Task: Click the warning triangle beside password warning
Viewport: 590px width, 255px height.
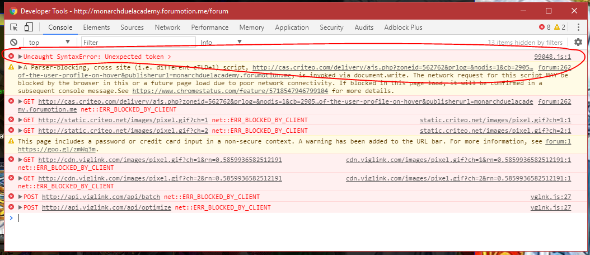Action: [11, 141]
